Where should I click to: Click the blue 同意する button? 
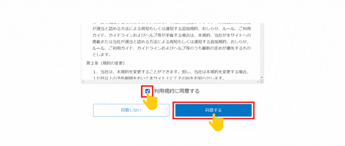click(213, 110)
